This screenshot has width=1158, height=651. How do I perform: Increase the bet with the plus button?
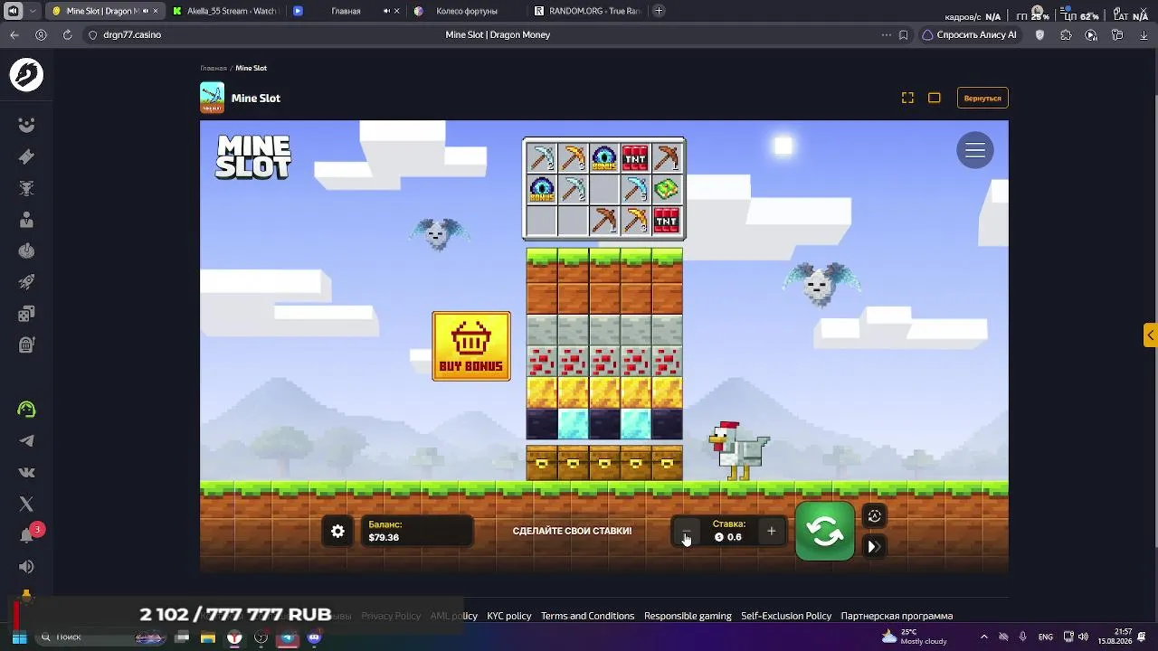(x=771, y=532)
